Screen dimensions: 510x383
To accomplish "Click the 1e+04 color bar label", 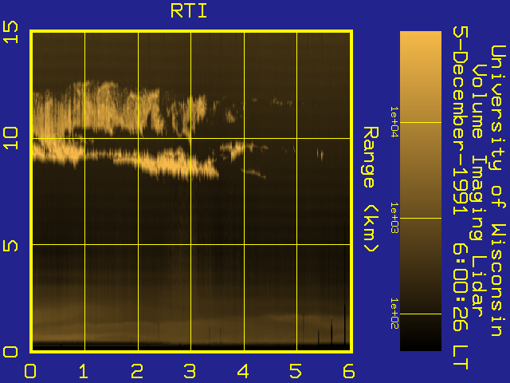I will click(394, 122).
